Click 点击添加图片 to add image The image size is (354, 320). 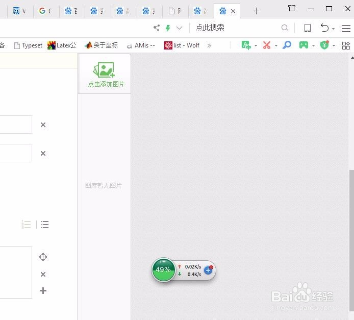click(x=105, y=75)
